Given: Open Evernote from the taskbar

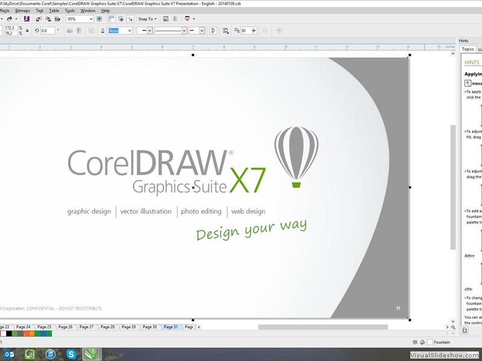Looking at the screenshot, I should [30, 354].
